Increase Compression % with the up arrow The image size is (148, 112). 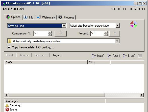click(x=50, y=32)
